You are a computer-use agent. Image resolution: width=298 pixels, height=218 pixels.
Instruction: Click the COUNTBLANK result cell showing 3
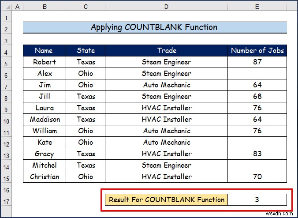(257, 200)
